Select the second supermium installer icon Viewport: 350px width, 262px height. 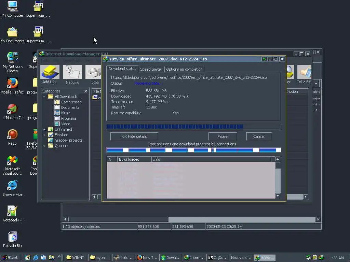click(x=38, y=35)
